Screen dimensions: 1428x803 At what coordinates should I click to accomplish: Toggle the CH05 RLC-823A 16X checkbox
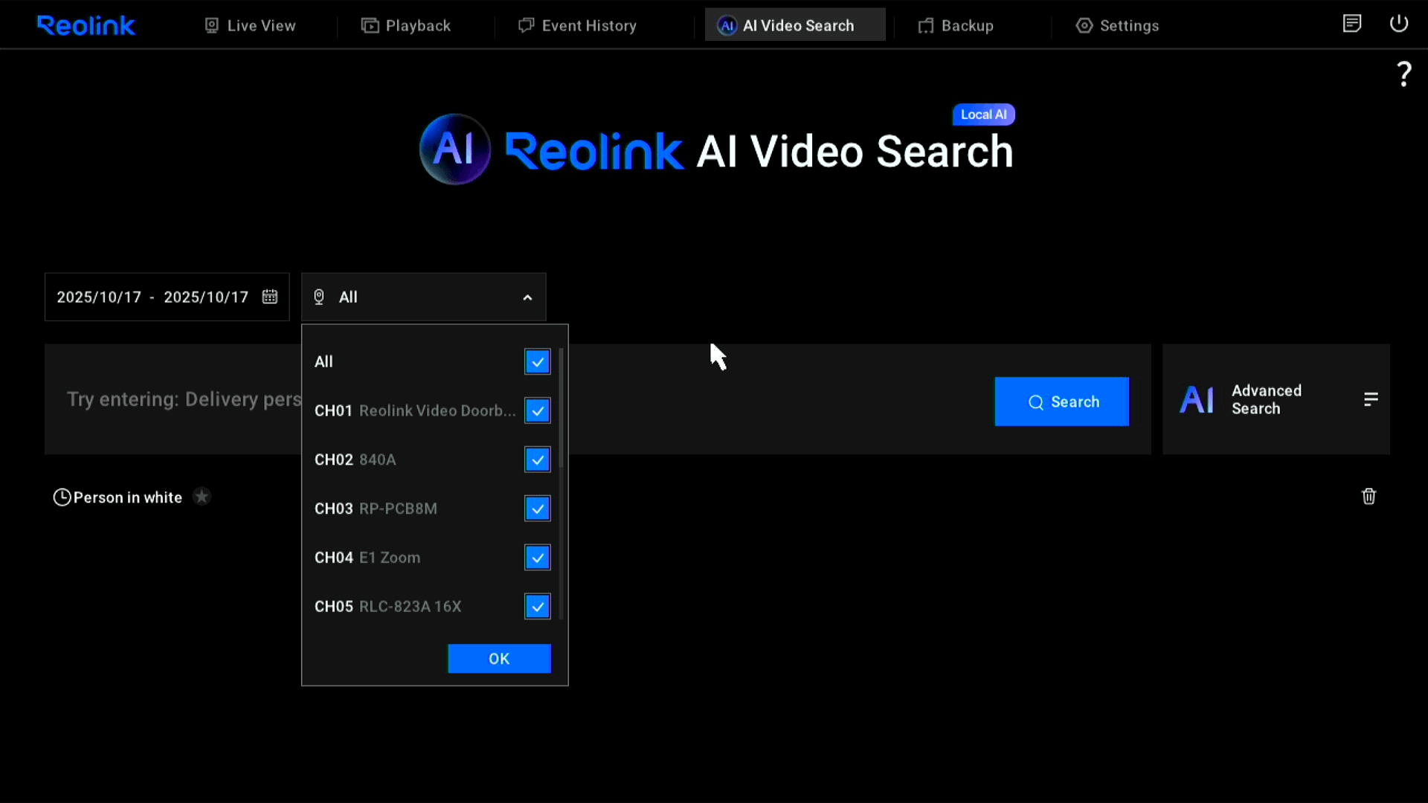click(x=537, y=607)
